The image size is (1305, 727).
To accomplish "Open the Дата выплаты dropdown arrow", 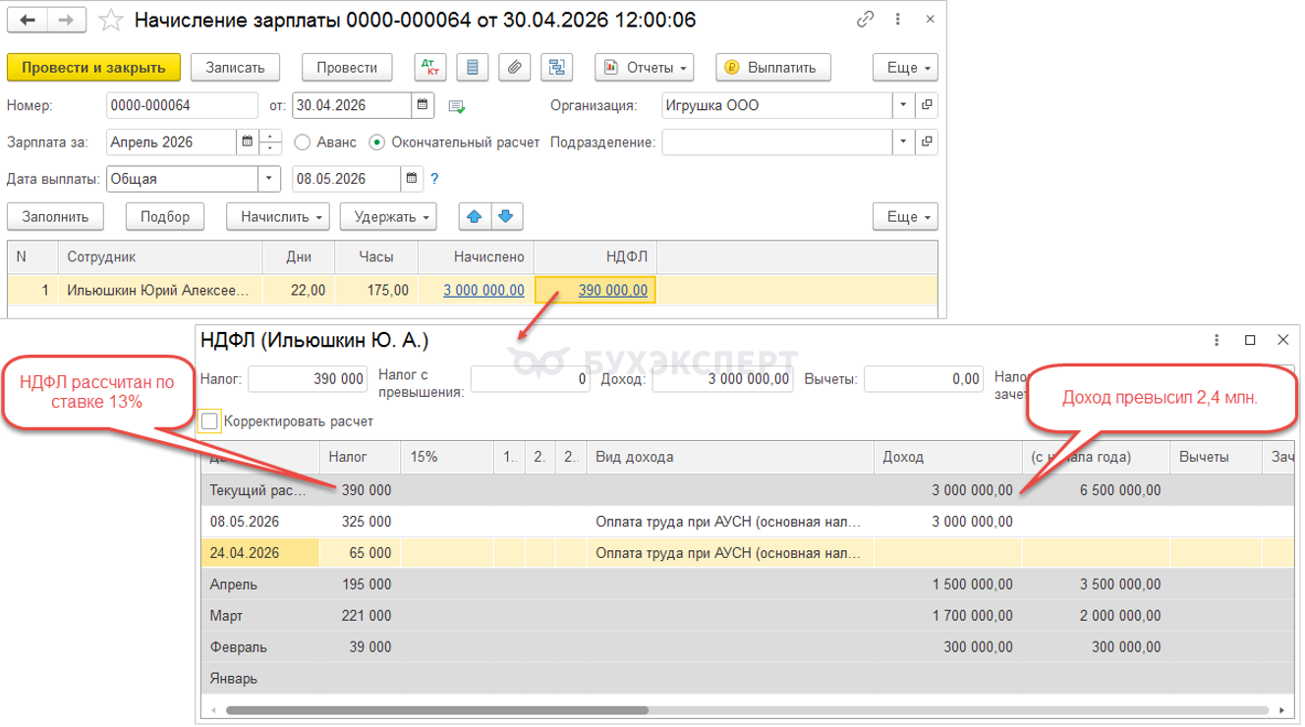I will [x=271, y=179].
